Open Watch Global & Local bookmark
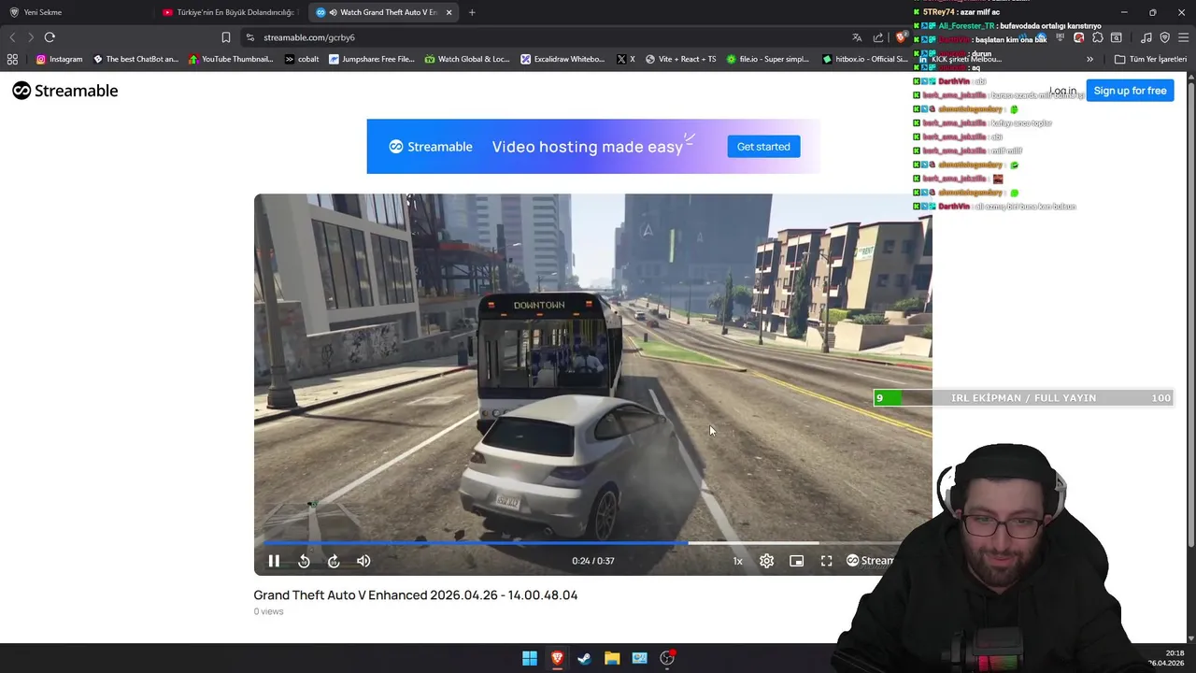The image size is (1196, 673). (467, 59)
